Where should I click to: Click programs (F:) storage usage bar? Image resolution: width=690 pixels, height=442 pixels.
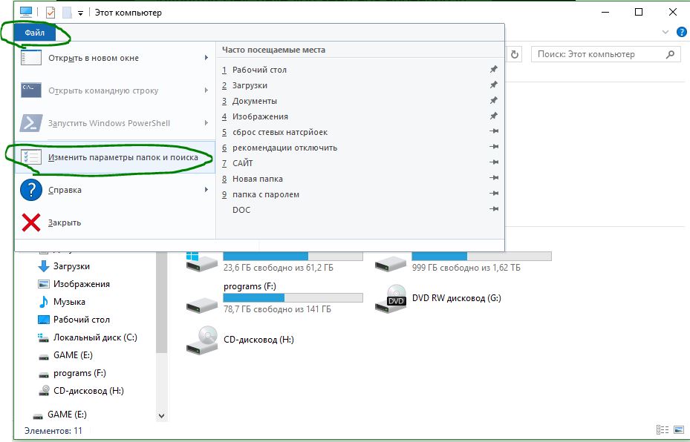[293, 298]
